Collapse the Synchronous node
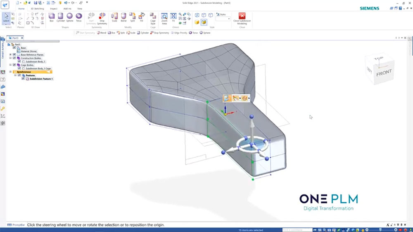Image resolution: width=413 pixels, height=232 pixels. (11, 72)
